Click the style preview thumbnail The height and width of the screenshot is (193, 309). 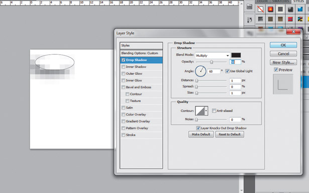pyautogui.click(x=283, y=84)
